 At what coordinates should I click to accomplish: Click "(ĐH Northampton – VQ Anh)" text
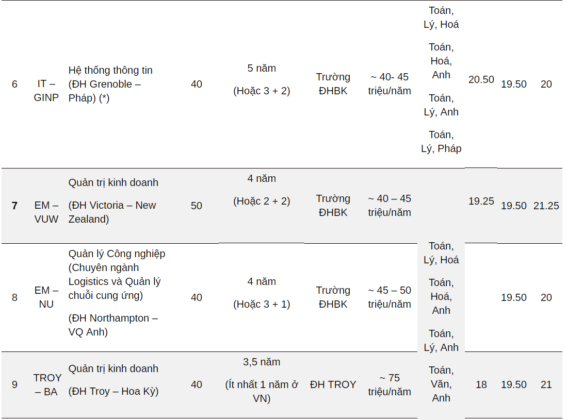pyautogui.click(x=113, y=325)
